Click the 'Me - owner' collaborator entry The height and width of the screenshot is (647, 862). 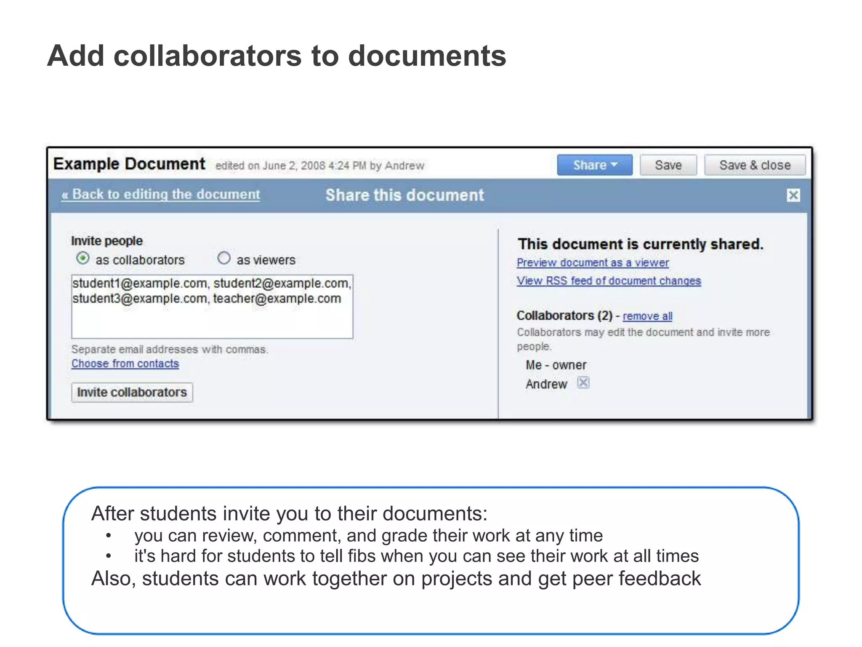coord(556,365)
